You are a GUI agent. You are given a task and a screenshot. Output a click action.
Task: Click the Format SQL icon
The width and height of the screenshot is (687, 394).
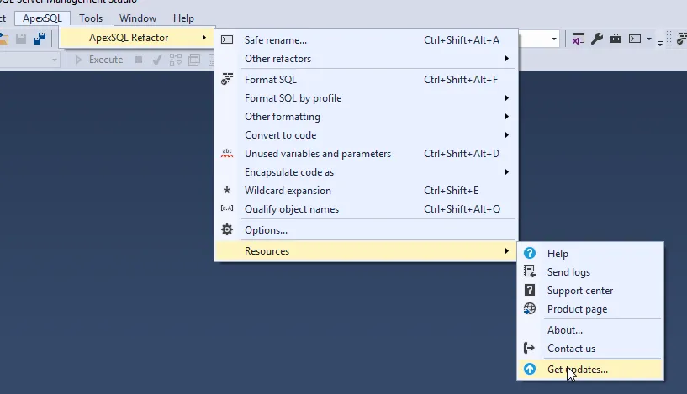[x=227, y=79]
